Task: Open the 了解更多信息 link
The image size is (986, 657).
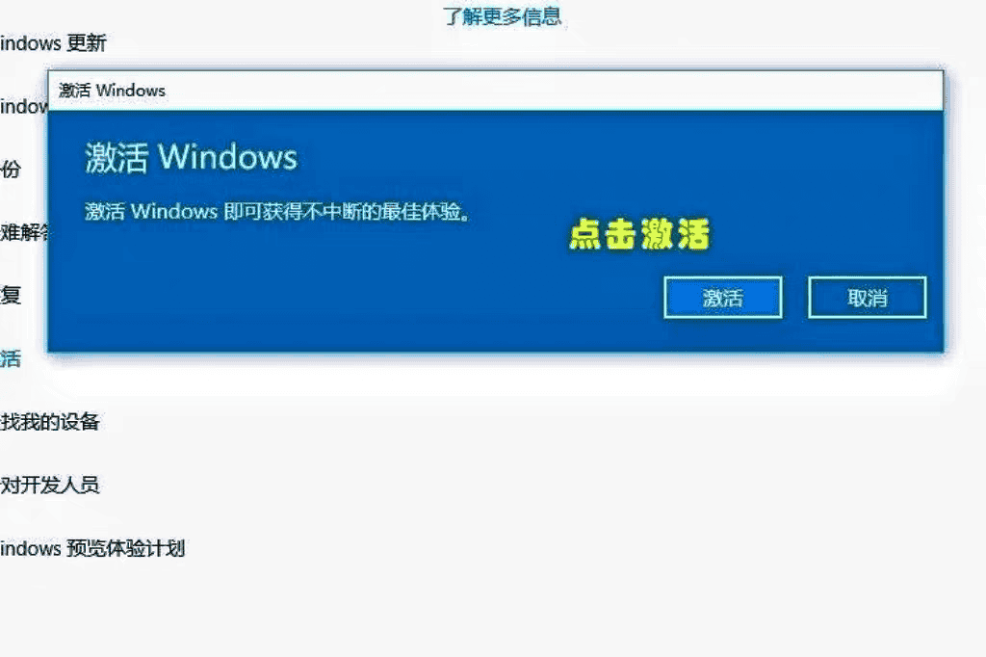Action: [502, 15]
